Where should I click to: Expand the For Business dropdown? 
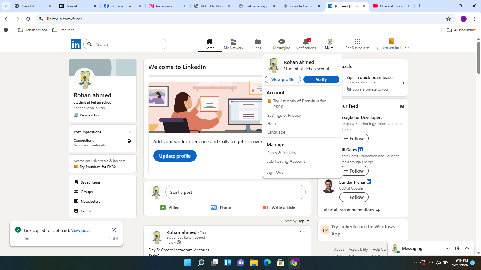357,44
